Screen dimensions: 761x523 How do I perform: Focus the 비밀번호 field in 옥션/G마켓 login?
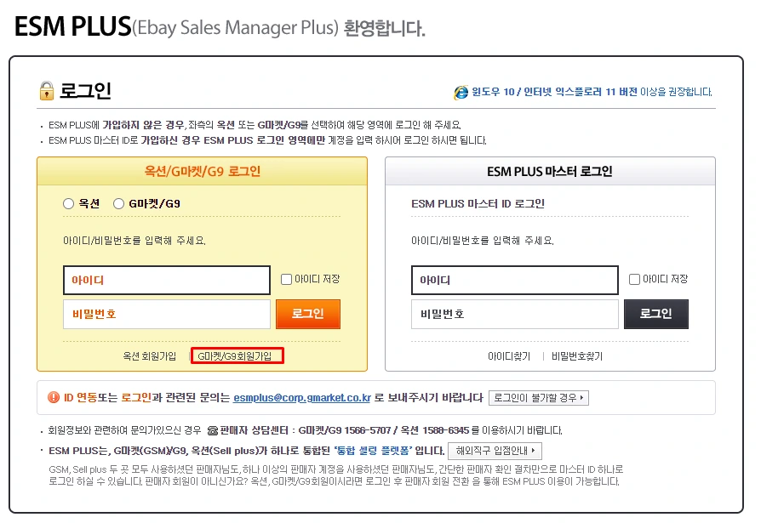(167, 314)
